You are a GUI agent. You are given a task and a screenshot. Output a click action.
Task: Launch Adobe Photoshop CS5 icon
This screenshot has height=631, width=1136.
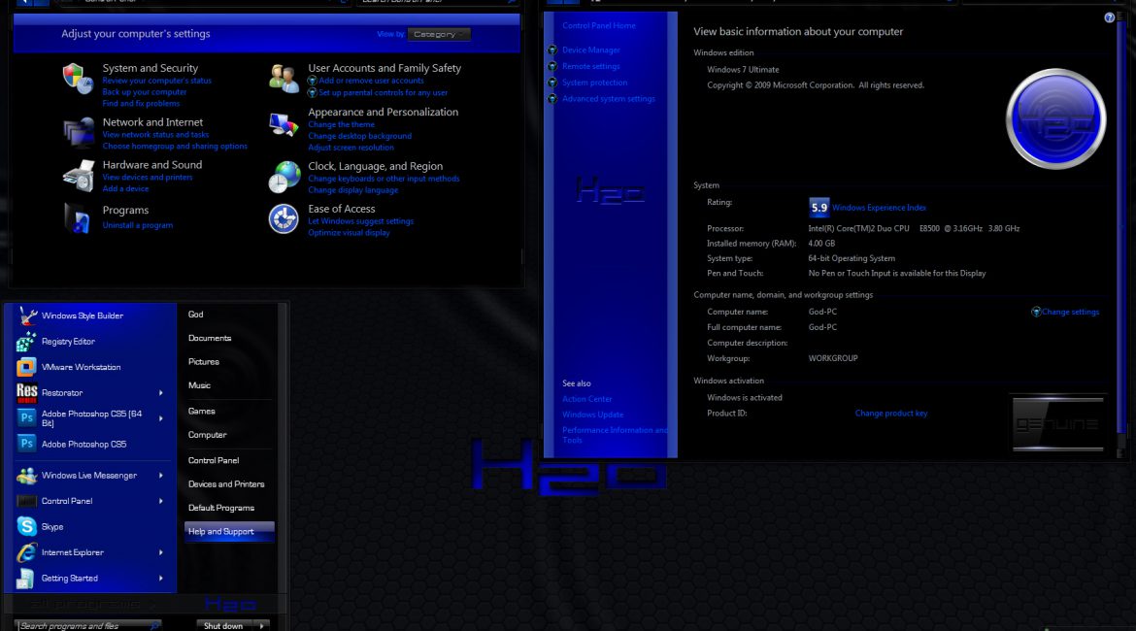[27, 444]
